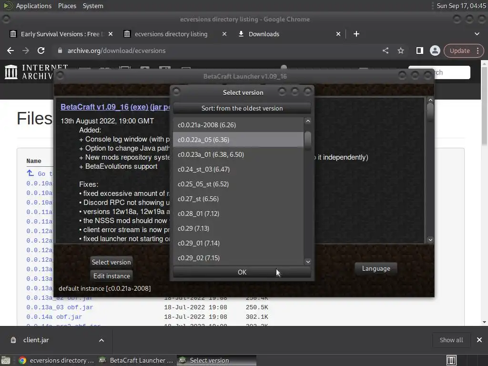Click show desktop icon in bottom panel

[6, 360]
